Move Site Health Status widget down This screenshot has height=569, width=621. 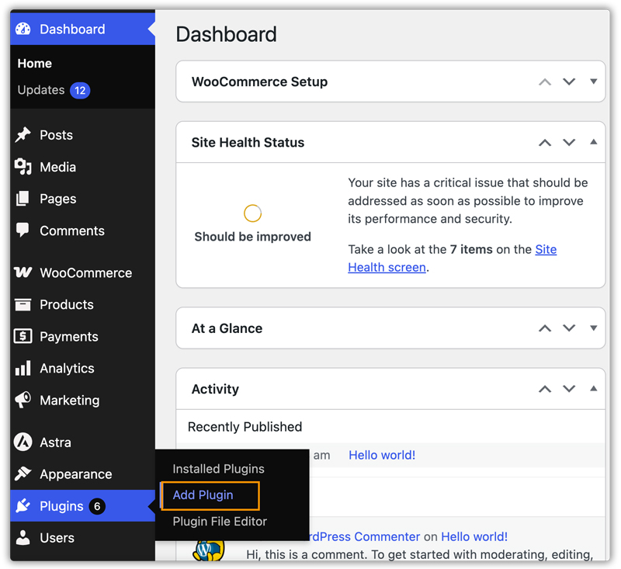point(569,142)
